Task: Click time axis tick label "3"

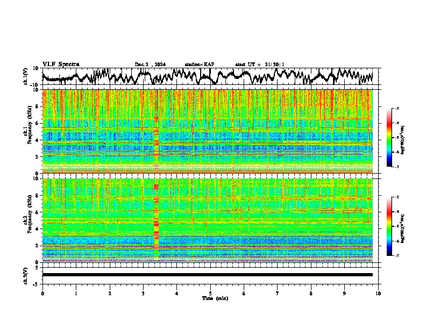Action: click(x=143, y=294)
